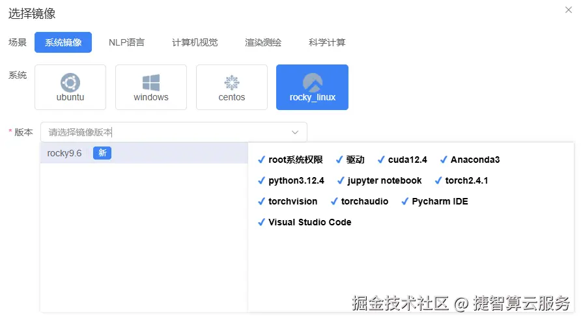Click the ubuntu logo icon
Image resolution: width=581 pixels, height=323 pixels.
pos(70,82)
